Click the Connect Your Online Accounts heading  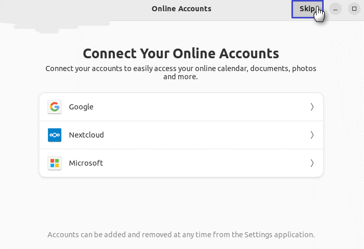pyautogui.click(x=181, y=53)
